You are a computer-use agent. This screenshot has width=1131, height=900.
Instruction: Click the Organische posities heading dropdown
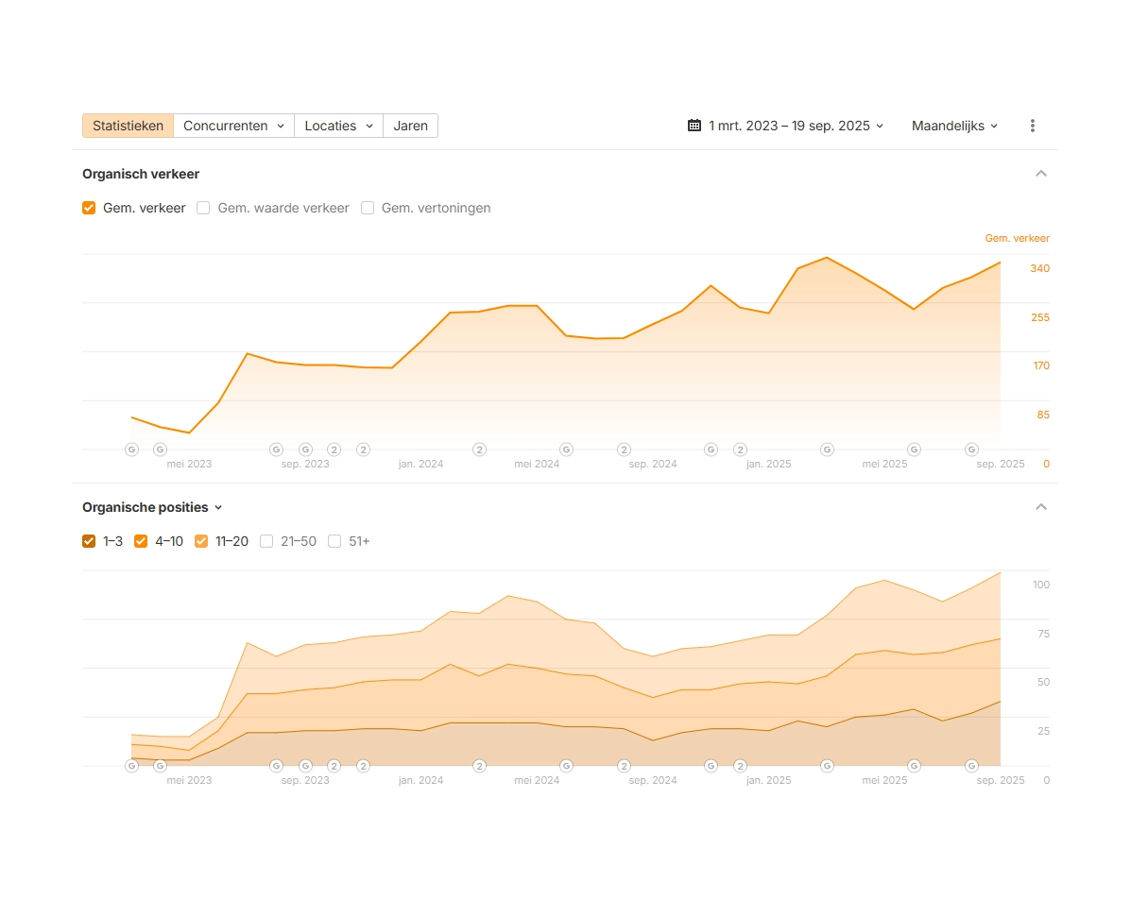[x=152, y=507]
